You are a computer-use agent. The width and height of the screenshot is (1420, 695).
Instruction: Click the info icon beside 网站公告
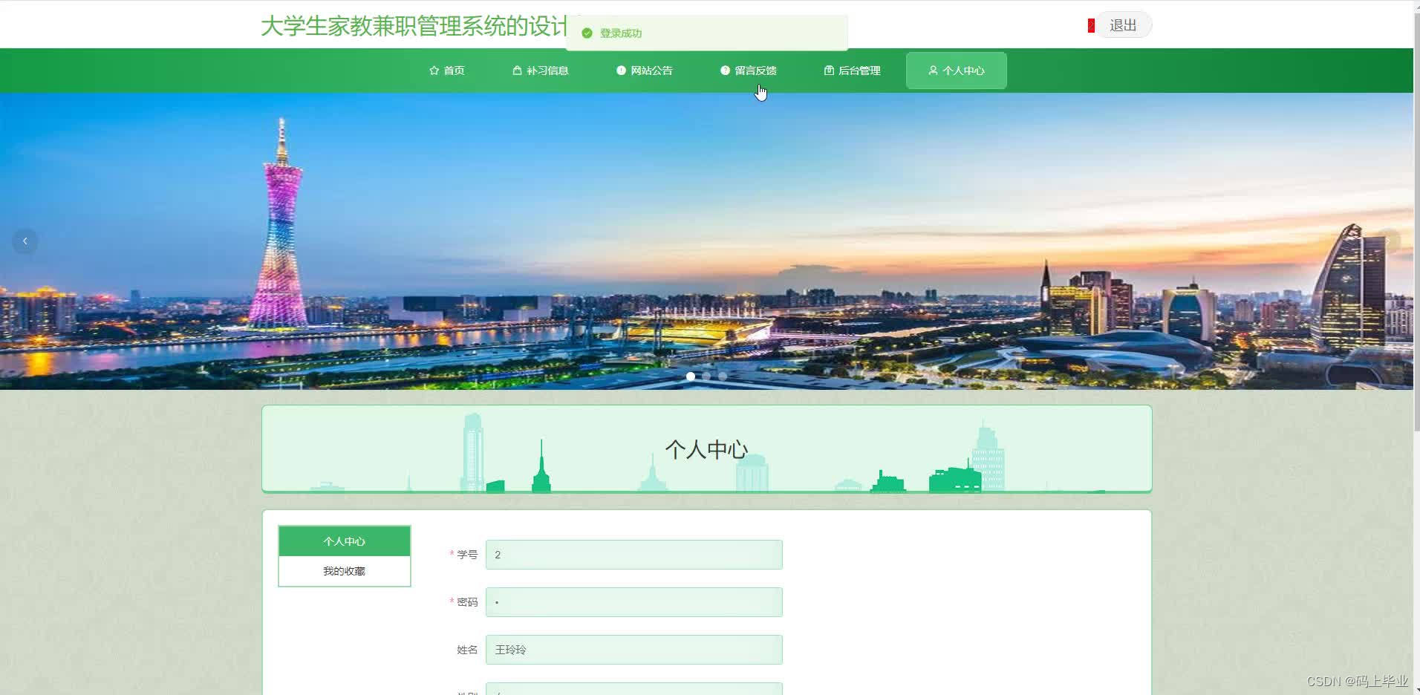click(x=622, y=70)
